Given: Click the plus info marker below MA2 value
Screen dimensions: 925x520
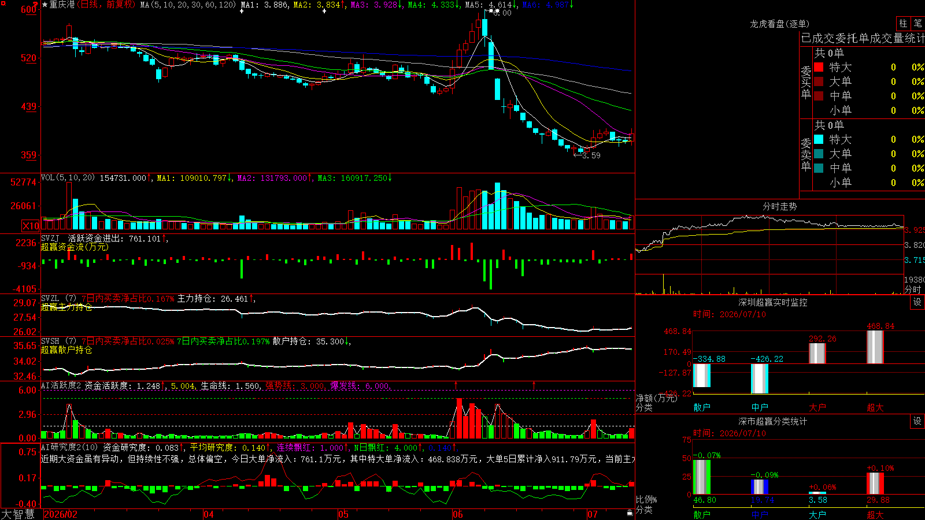Looking at the screenshot, I should click(324, 11).
